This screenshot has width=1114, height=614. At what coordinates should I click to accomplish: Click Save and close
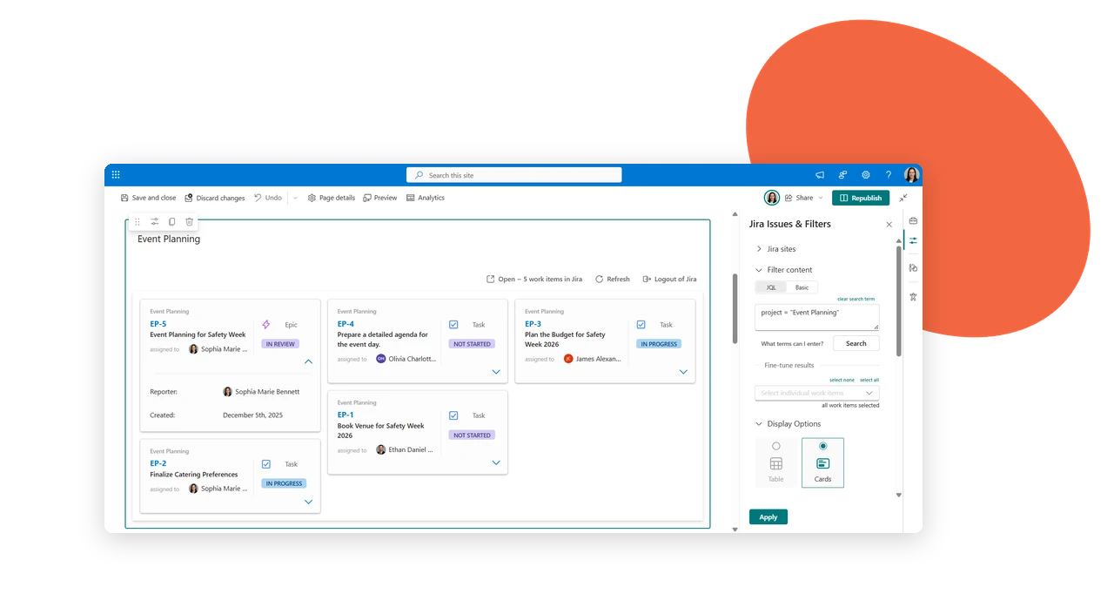[x=148, y=198]
